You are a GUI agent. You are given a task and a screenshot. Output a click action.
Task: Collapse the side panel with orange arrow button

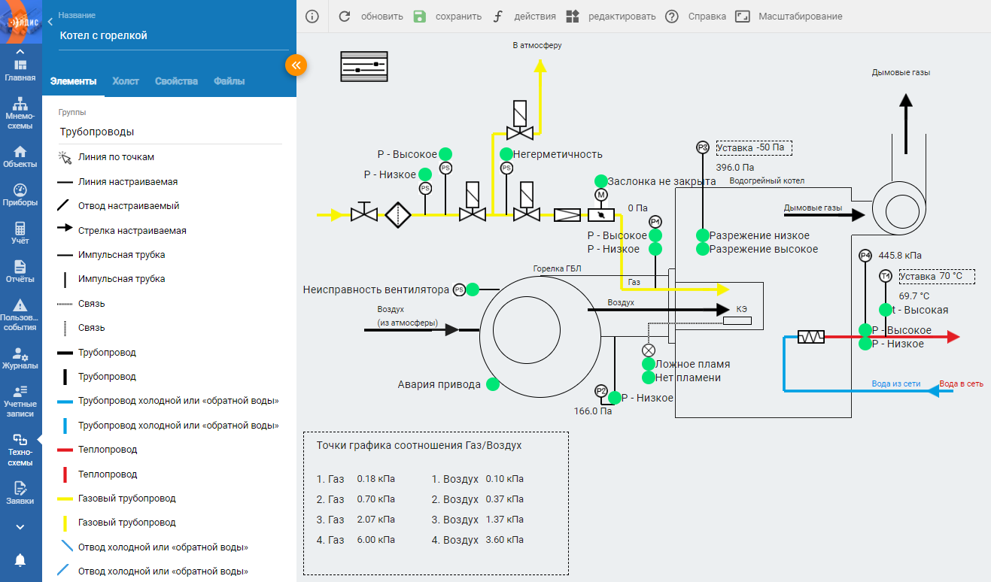pyautogui.click(x=296, y=65)
